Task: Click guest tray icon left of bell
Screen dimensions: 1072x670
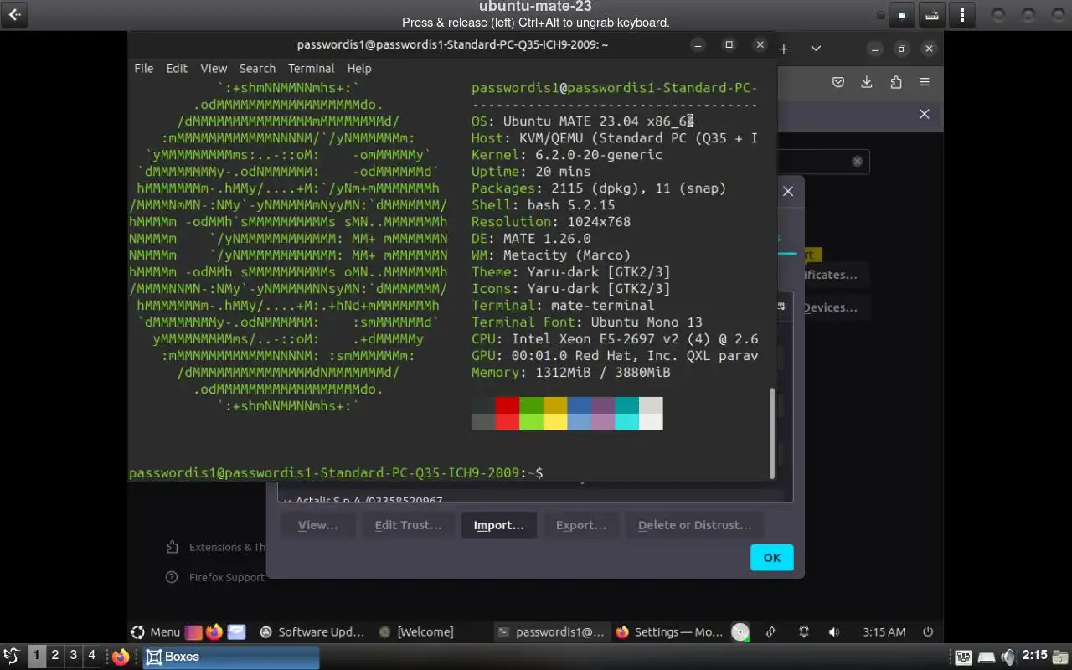Action: point(770,631)
